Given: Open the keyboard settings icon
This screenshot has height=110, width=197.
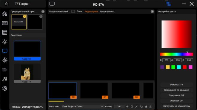Looking at the screenshot, I should click(x=5, y=23).
